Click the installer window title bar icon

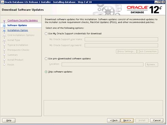(x=2, y=2)
